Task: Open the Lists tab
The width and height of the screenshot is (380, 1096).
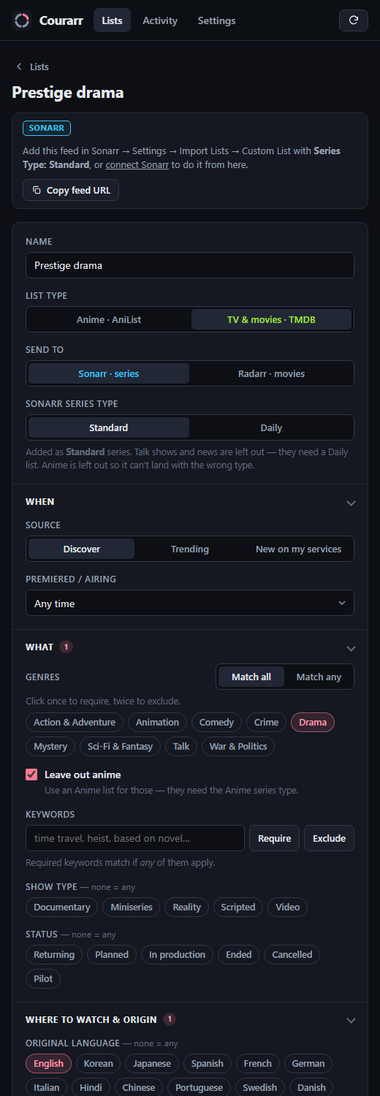Action: pyautogui.click(x=112, y=20)
